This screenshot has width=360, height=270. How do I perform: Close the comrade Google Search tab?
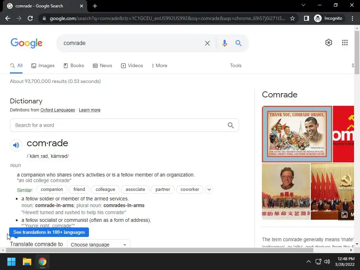[x=82, y=6]
